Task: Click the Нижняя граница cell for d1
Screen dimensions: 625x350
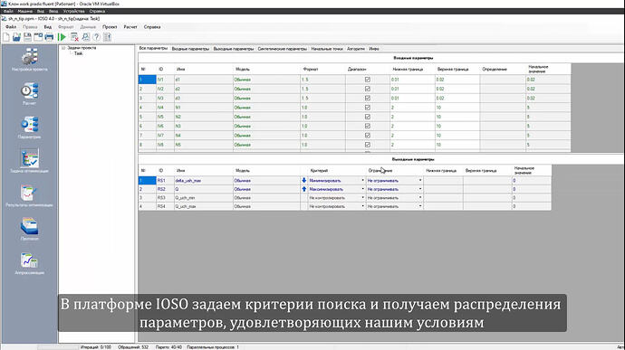Action: coord(412,80)
